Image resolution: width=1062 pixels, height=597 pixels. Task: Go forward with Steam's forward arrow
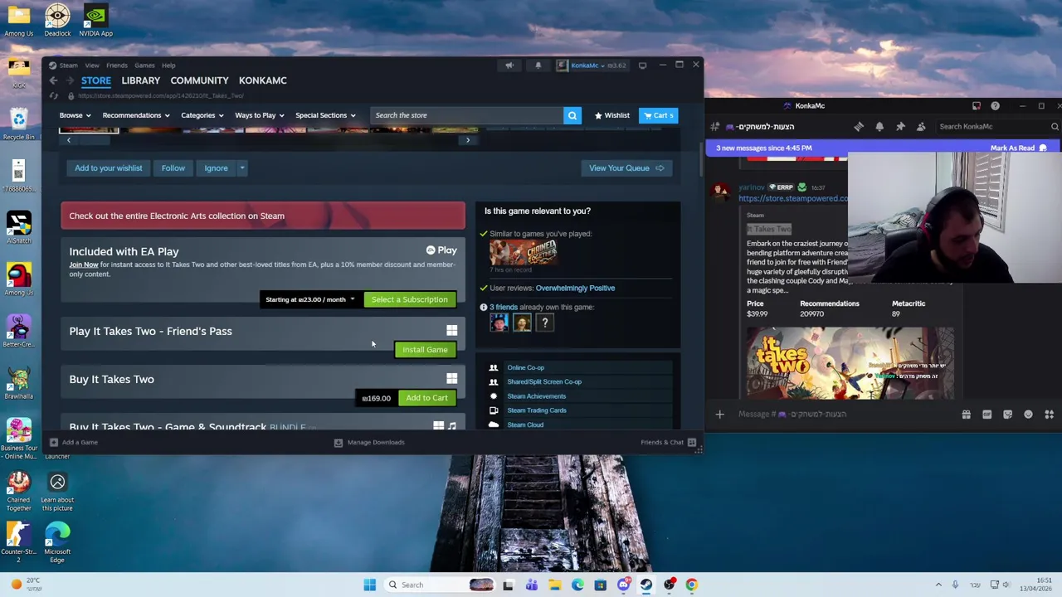click(68, 80)
